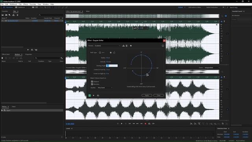The width and height of the screenshot is (252, 142).
Task: Switch to Waveform editor view
Action: pos(8,7)
